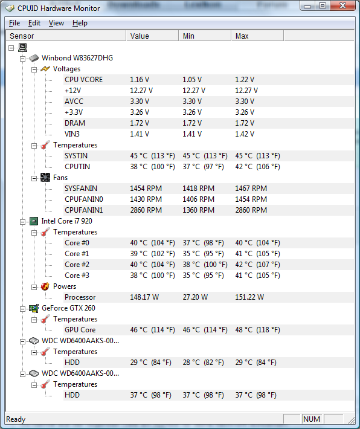The image size is (360, 429).
Task: Collapse the Voltages tree node
Action: coord(34,69)
